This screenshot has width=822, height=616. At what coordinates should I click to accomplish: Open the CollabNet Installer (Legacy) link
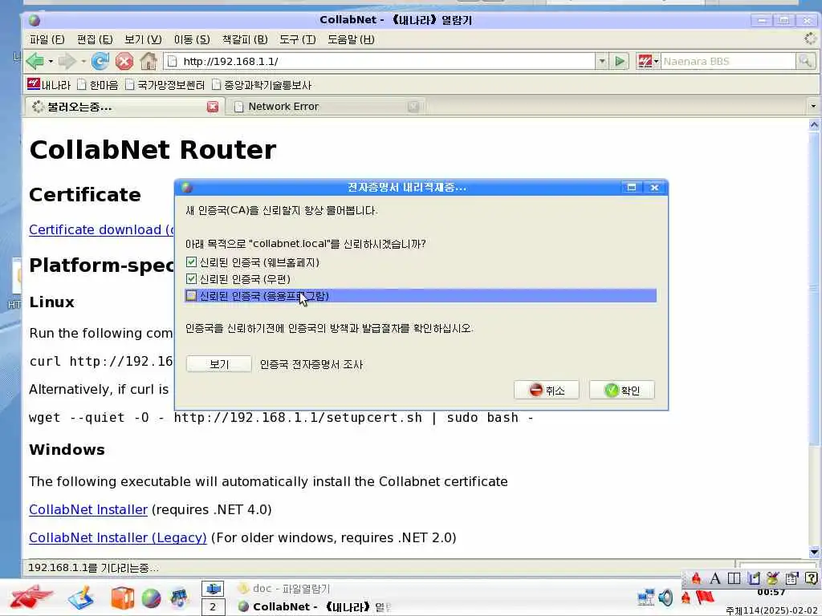pyautogui.click(x=118, y=538)
